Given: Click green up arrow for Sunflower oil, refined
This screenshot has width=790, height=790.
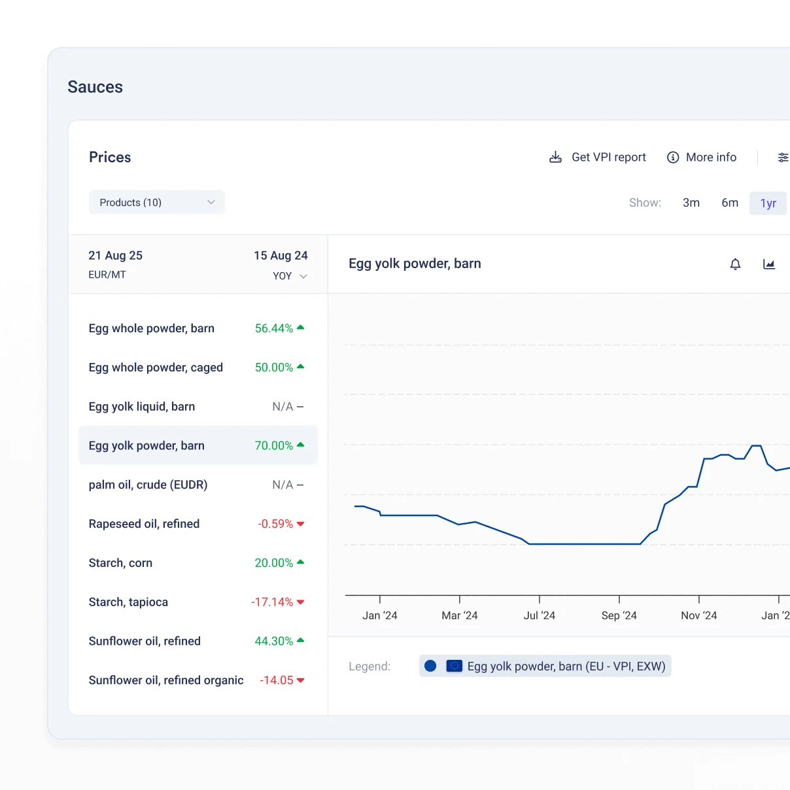Looking at the screenshot, I should pos(301,640).
